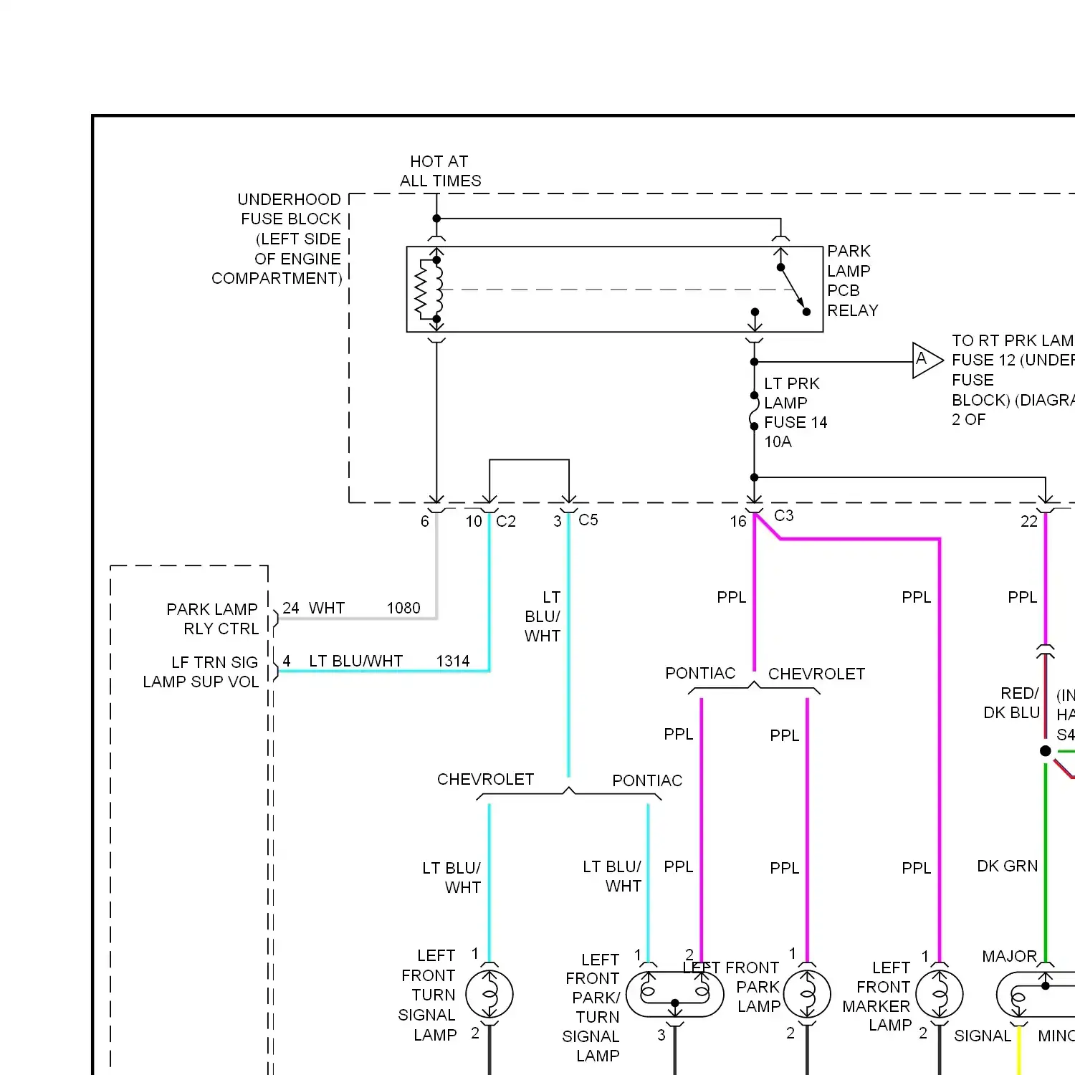Click the dual-filament lamp symbol under MAJOR
1075x1075 pixels.
click(1036, 993)
